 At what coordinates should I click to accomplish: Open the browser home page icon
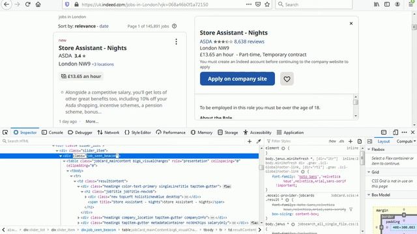(38, 5)
